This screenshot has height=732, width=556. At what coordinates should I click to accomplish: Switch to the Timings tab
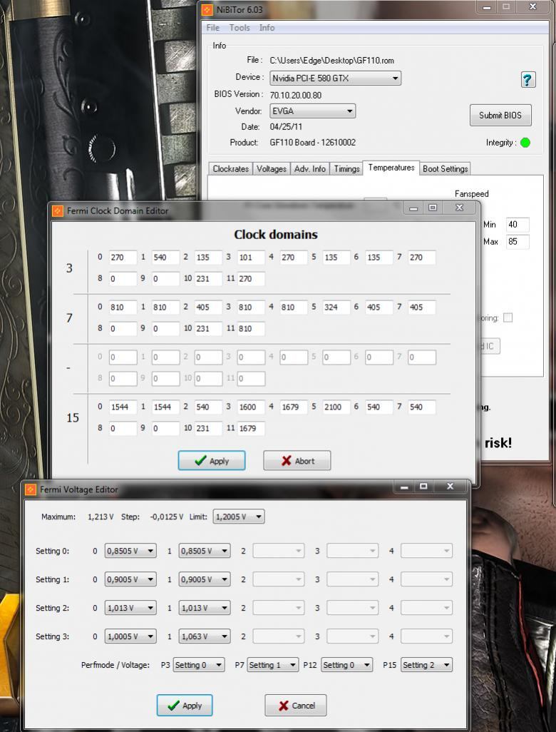click(346, 168)
